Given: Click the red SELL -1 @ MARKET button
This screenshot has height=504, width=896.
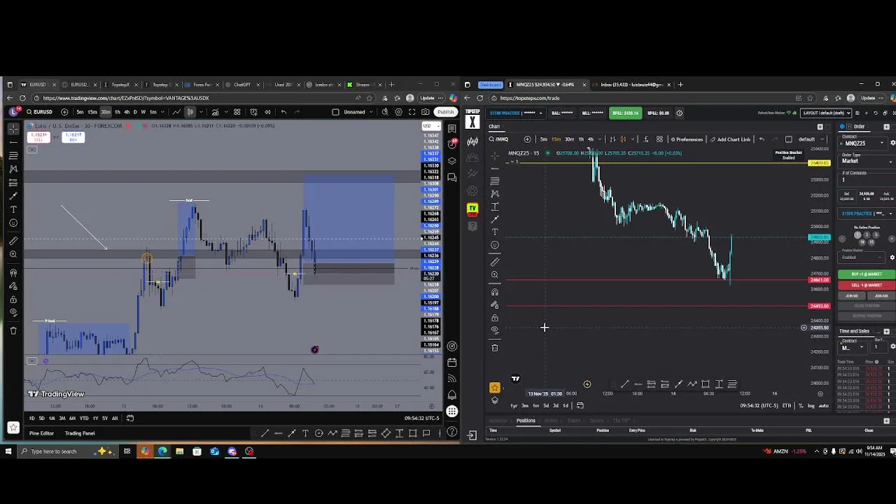Looking at the screenshot, I should [x=867, y=285].
